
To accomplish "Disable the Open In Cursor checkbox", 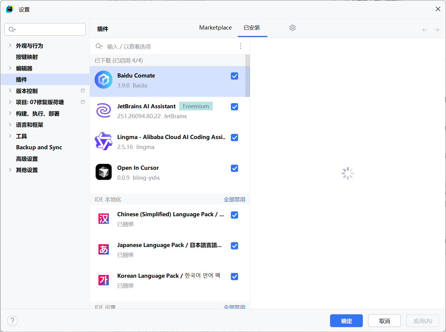I will 234,168.
